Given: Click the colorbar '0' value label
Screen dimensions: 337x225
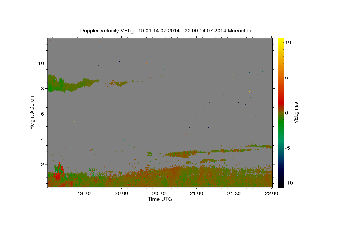Looking at the screenshot, I should [x=286, y=112].
